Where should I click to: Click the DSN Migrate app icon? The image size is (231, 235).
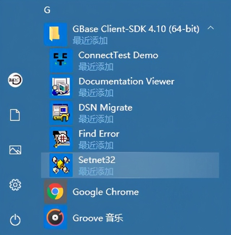click(x=61, y=113)
